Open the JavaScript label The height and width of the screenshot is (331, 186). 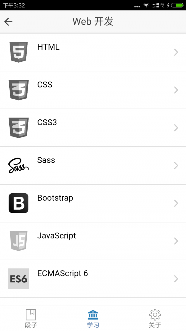56,236
